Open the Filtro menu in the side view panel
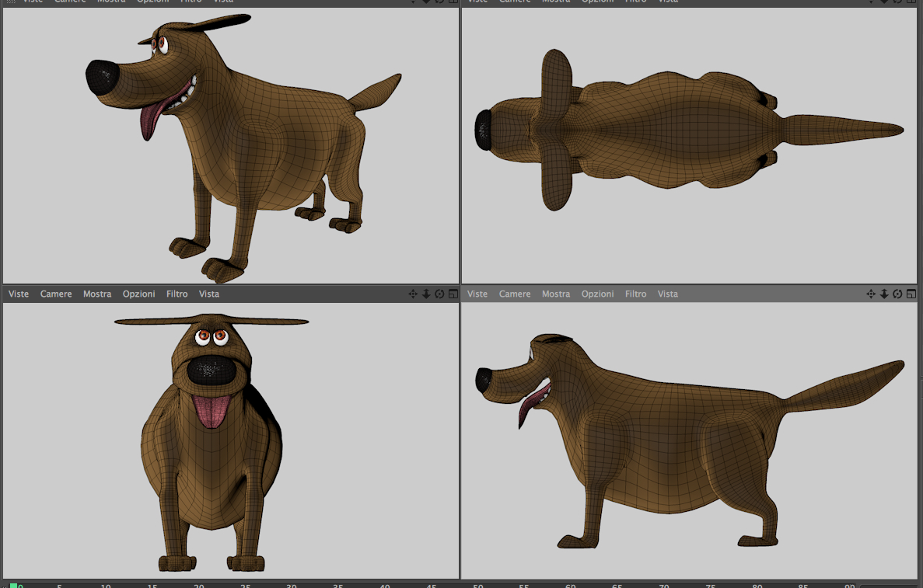The width and height of the screenshot is (923, 588). 636,294
